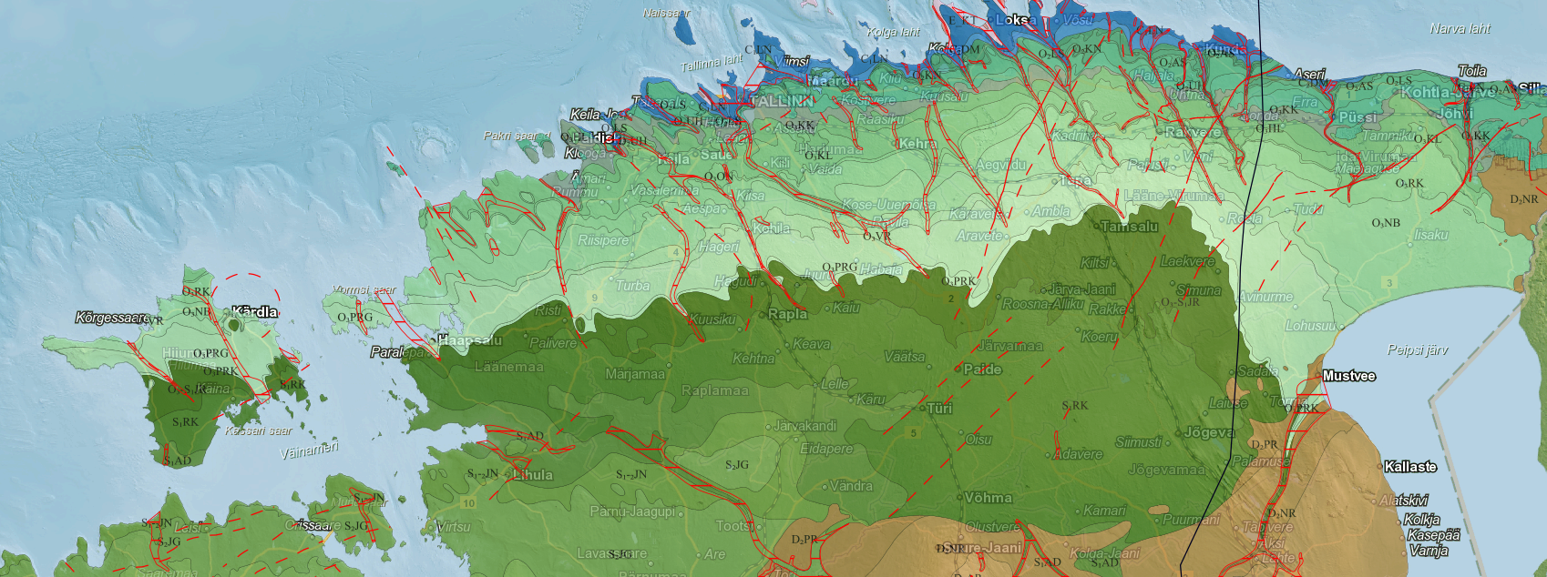The width and height of the screenshot is (1547, 577).
Task: Click the Paide town label
Action: coord(982,369)
